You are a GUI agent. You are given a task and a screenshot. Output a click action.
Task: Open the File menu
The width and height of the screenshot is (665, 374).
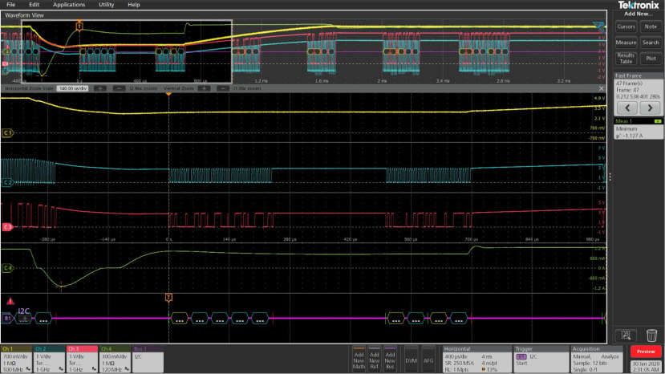point(10,5)
